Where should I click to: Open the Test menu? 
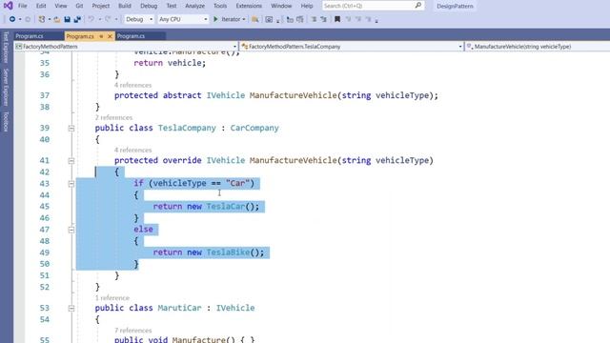pyautogui.click(x=172, y=6)
